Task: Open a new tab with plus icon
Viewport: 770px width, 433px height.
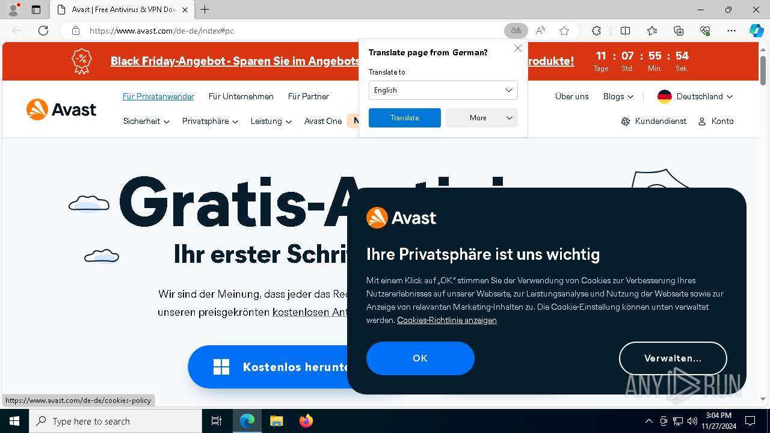Action: pyautogui.click(x=205, y=10)
